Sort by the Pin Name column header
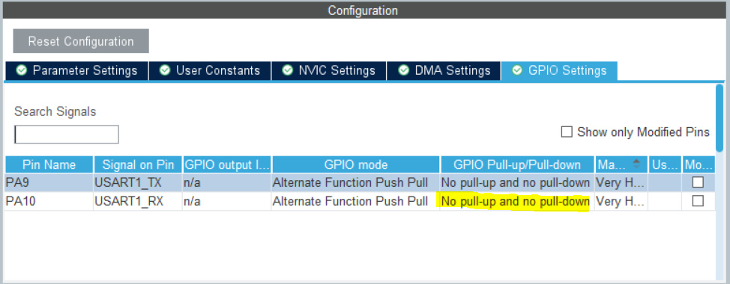The width and height of the screenshot is (730, 284). pyautogui.click(x=49, y=164)
